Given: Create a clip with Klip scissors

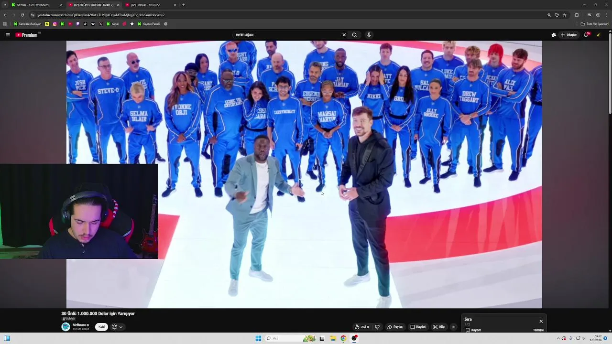Looking at the screenshot, I should point(439,327).
